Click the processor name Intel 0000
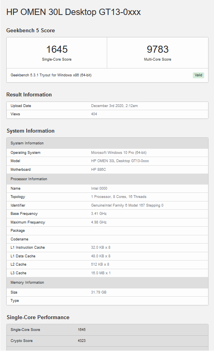 pyautogui.click(x=99, y=188)
